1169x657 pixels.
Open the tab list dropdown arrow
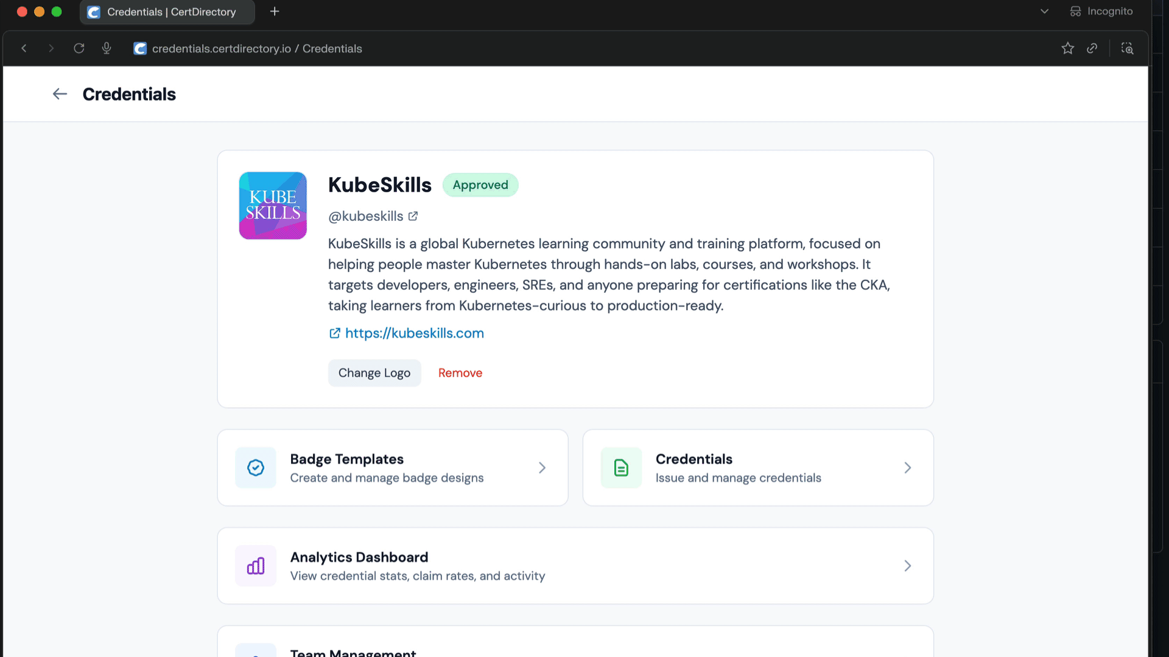(x=1044, y=12)
